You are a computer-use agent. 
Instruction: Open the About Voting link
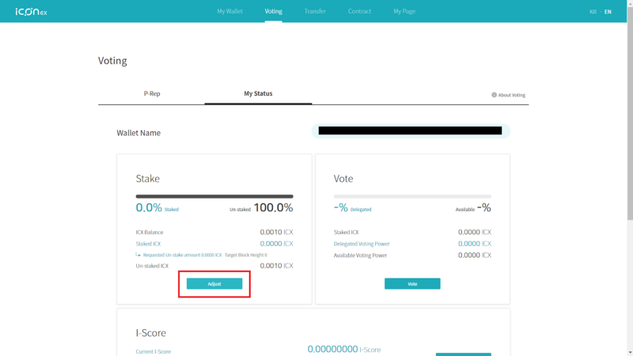[511, 95]
